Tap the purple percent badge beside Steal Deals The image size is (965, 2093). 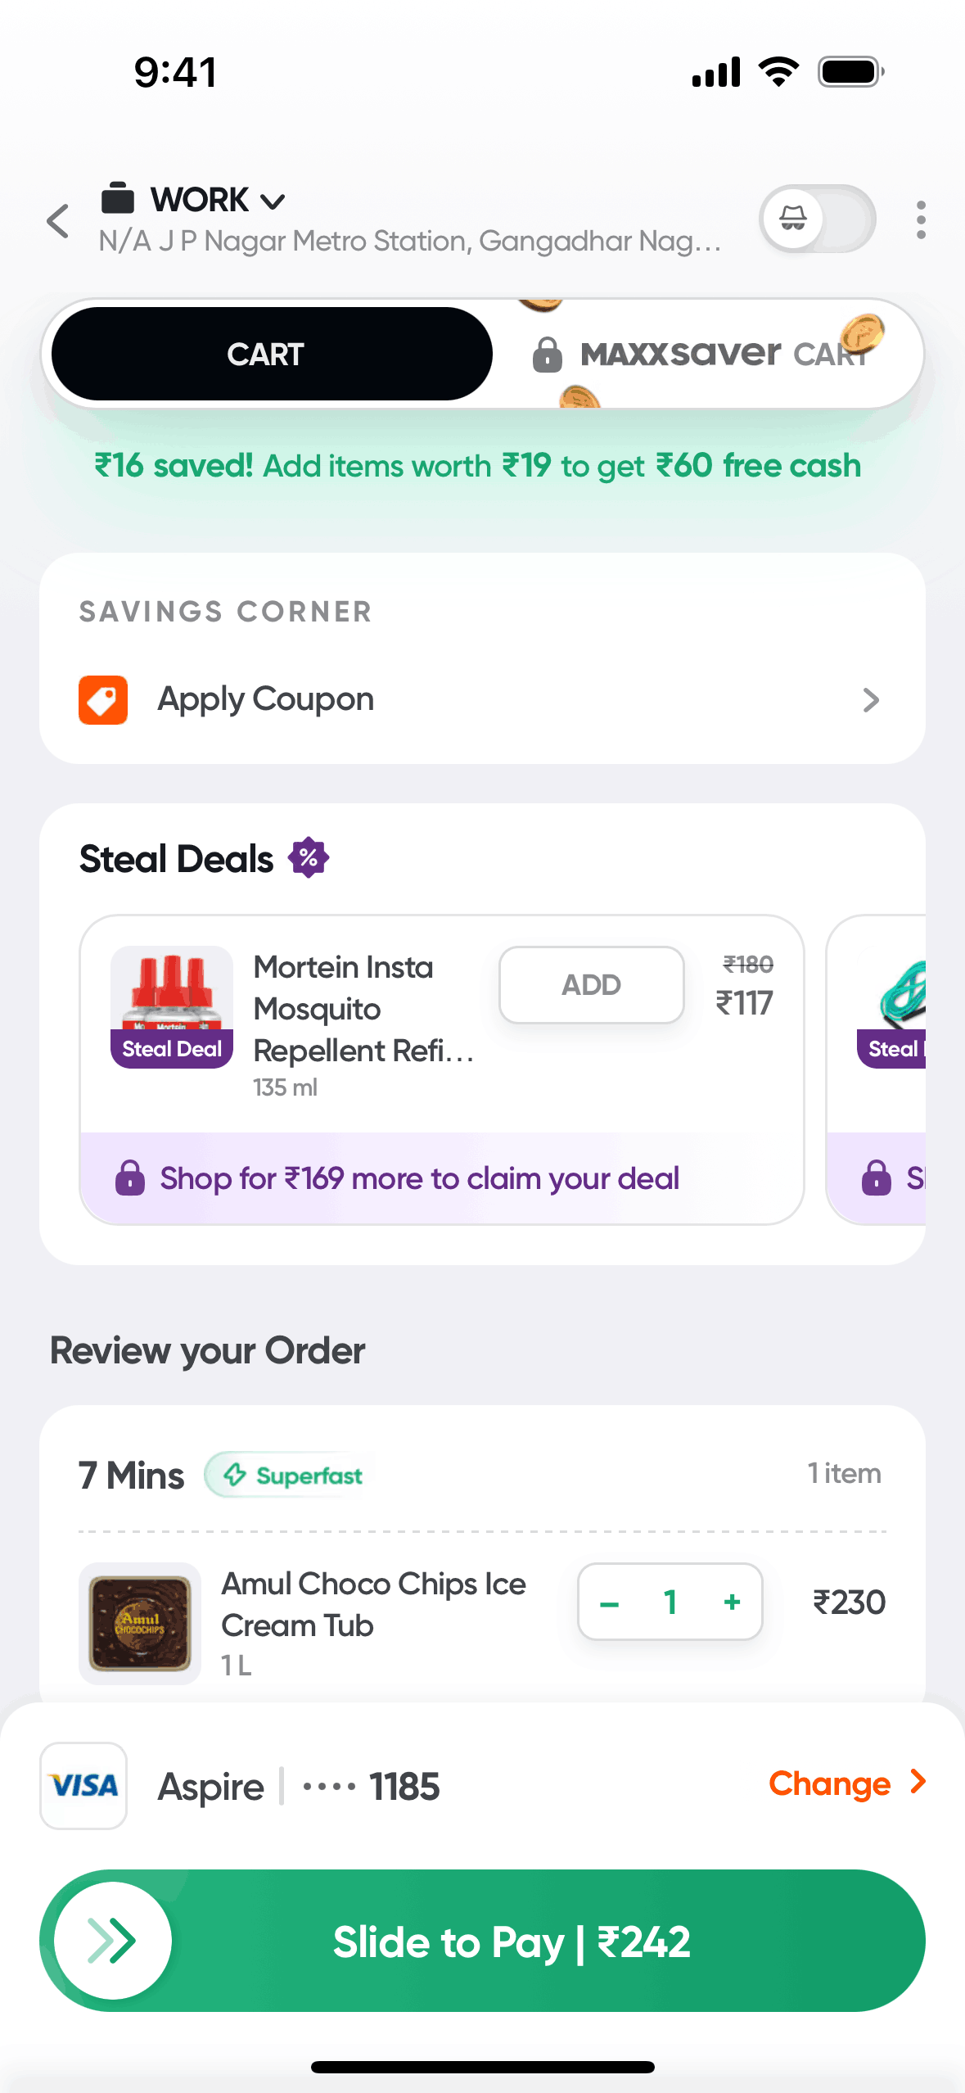[309, 858]
